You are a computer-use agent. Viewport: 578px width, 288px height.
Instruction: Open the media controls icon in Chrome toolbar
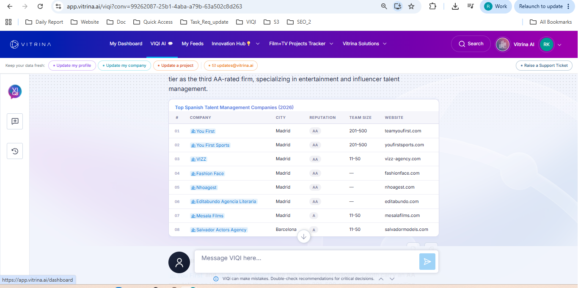coord(471,6)
